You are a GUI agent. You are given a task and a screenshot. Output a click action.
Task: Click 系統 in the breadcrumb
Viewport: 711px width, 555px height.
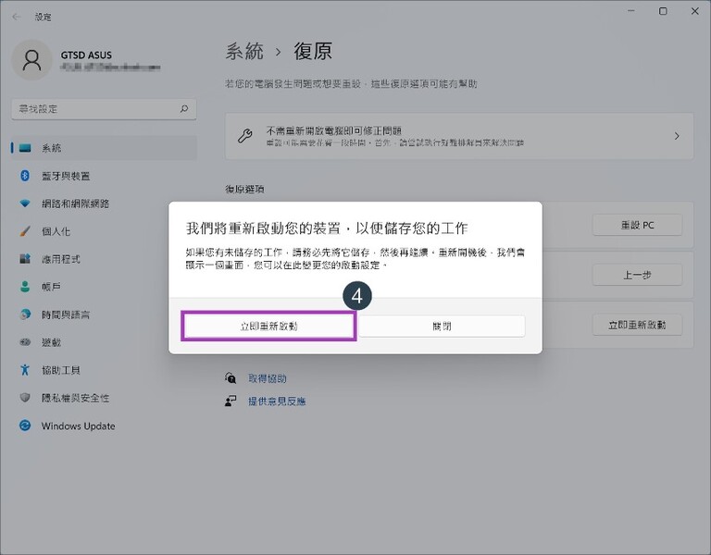pyautogui.click(x=244, y=51)
